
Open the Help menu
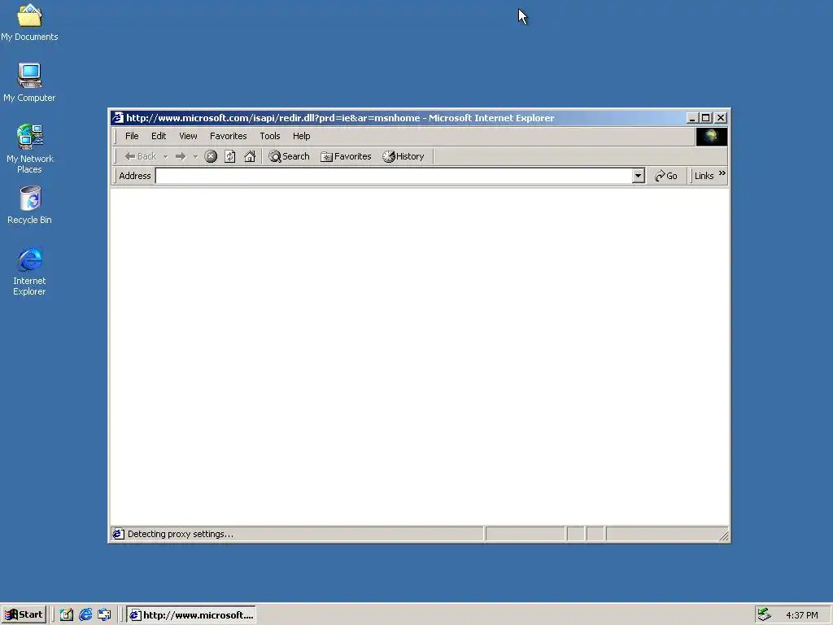[301, 136]
